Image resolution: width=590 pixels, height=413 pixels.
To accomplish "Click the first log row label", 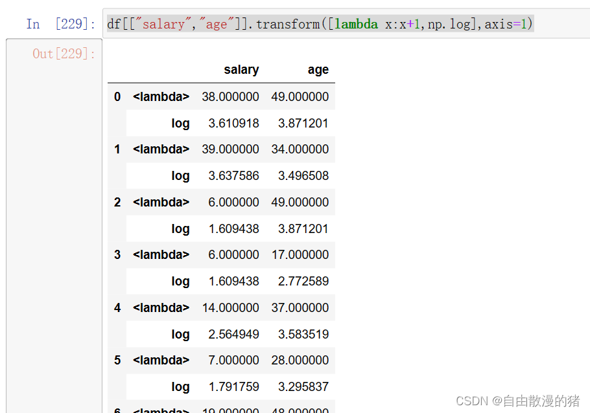I will pyautogui.click(x=180, y=123).
